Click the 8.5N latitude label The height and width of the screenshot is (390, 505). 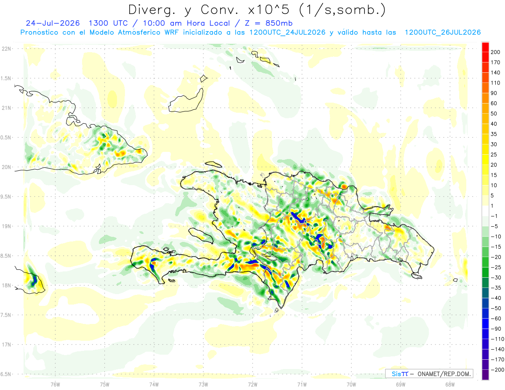coord(6,256)
